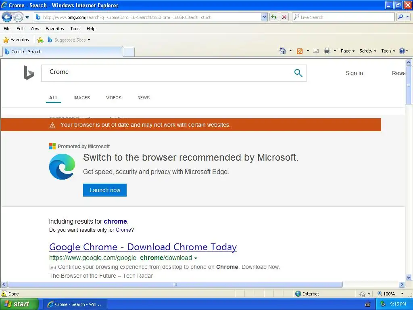
Task: Open the Edit menu
Action: [20, 29]
